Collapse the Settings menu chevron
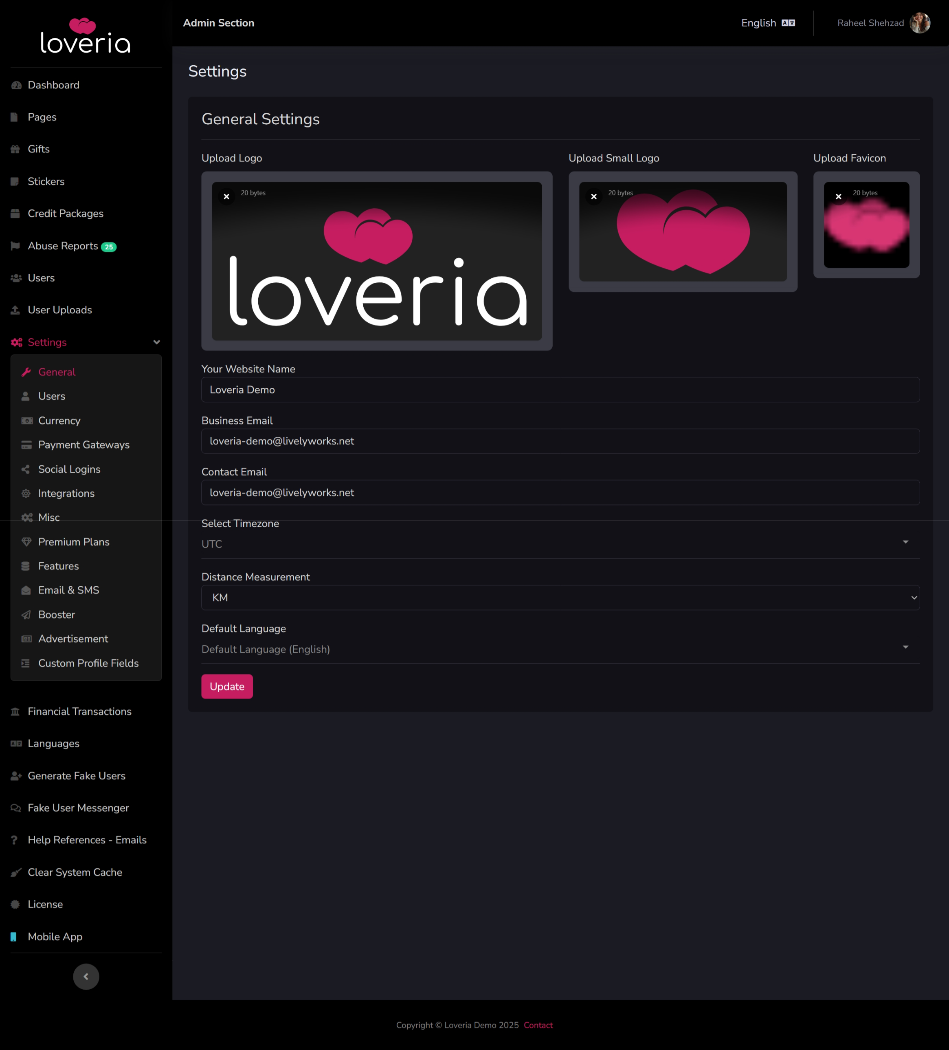This screenshot has width=949, height=1050. coord(157,342)
